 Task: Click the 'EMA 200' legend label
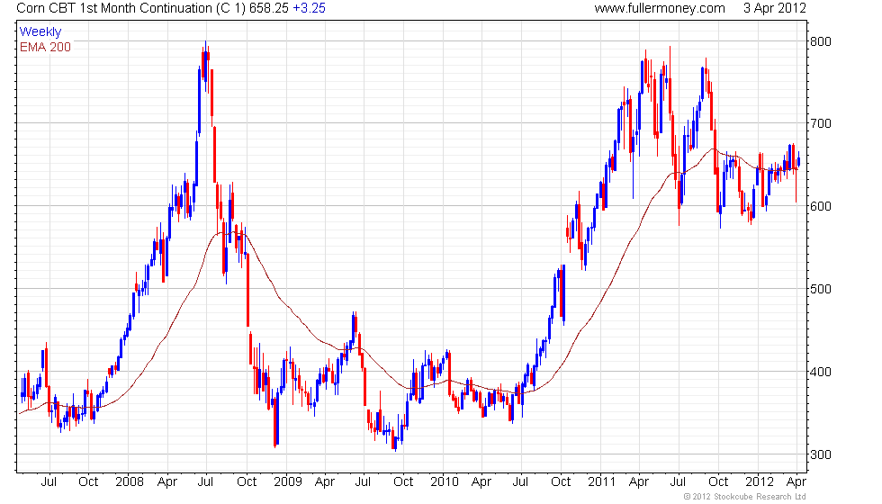[45, 47]
